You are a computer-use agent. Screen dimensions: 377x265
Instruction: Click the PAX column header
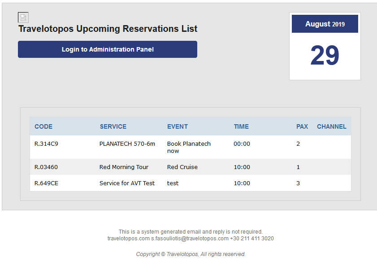[302, 126]
